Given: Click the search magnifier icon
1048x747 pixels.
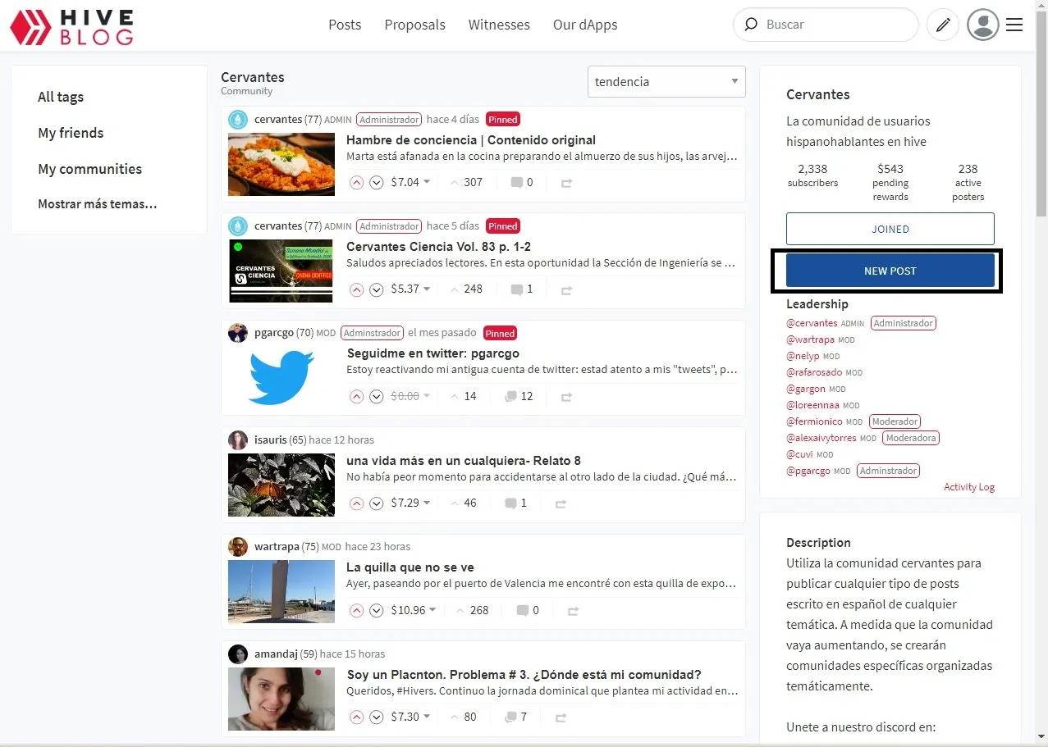Looking at the screenshot, I should [x=750, y=25].
